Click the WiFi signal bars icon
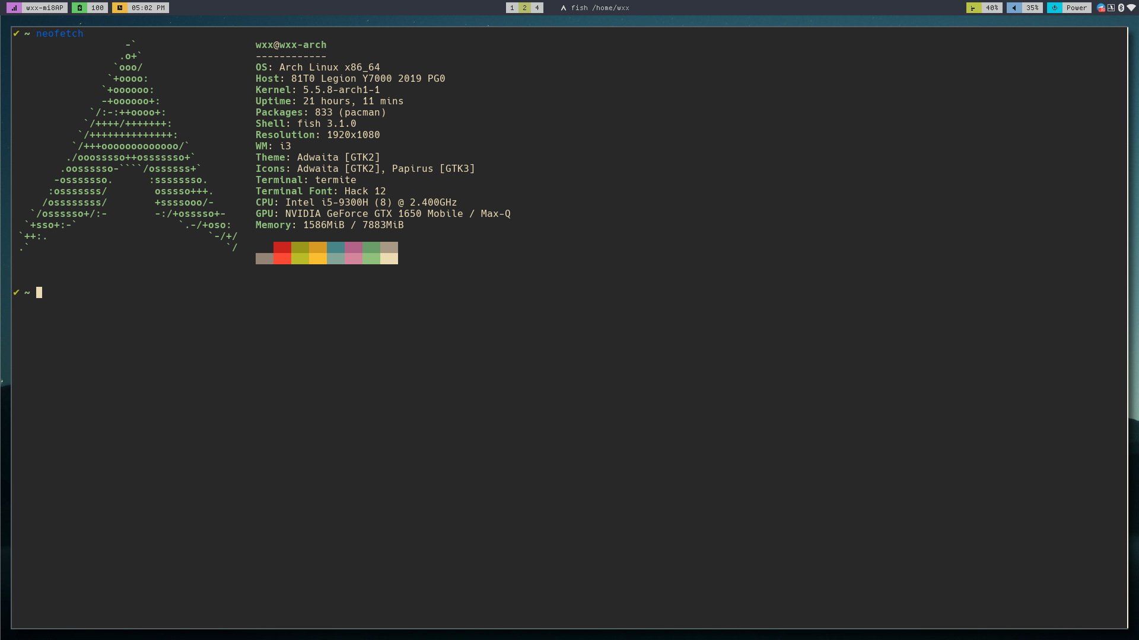The image size is (1139, 640). [x=14, y=8]
